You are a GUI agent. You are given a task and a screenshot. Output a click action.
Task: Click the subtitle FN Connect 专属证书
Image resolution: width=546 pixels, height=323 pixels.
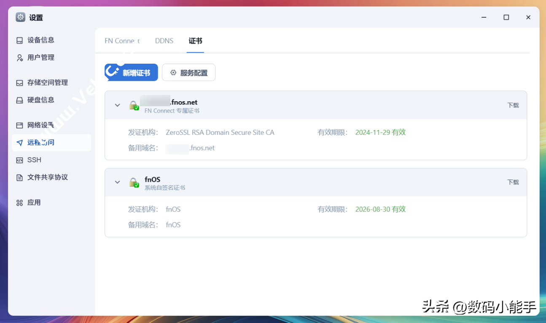click(172, 111)
